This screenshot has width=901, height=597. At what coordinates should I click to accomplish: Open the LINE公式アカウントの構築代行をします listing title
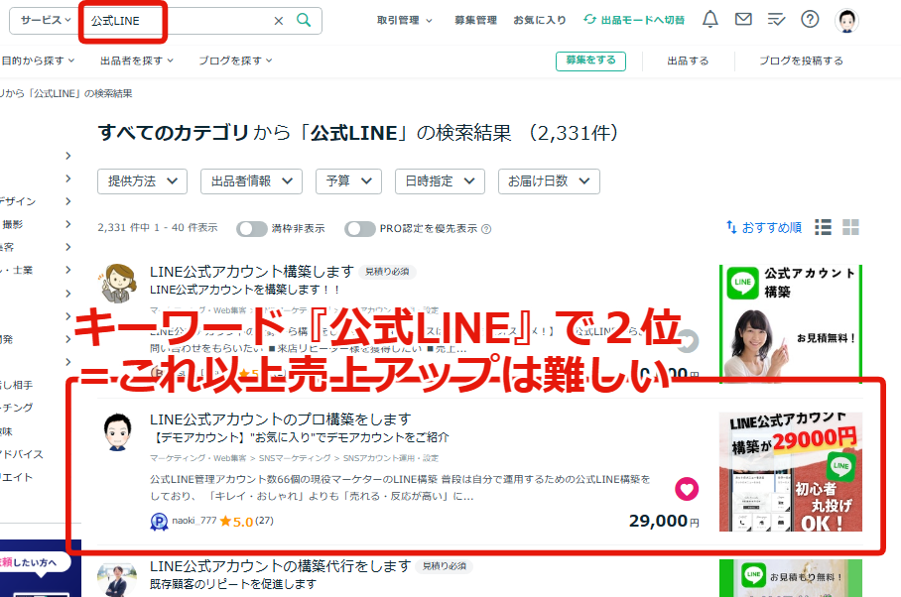coord(280,566)
